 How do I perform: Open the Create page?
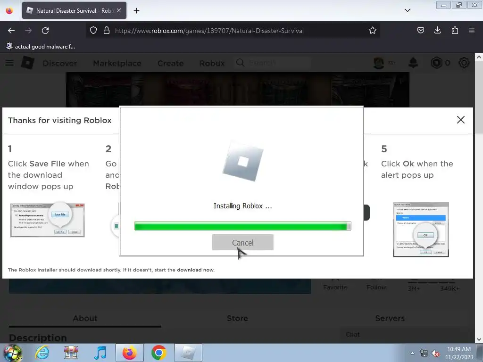(x=170, y=63)
